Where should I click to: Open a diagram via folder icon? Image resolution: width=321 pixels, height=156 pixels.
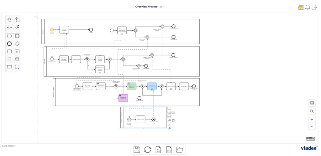click(180, 150)
